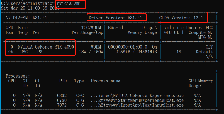Click the nvidia-smi command text
224x114 pixels.
(69, 3)
